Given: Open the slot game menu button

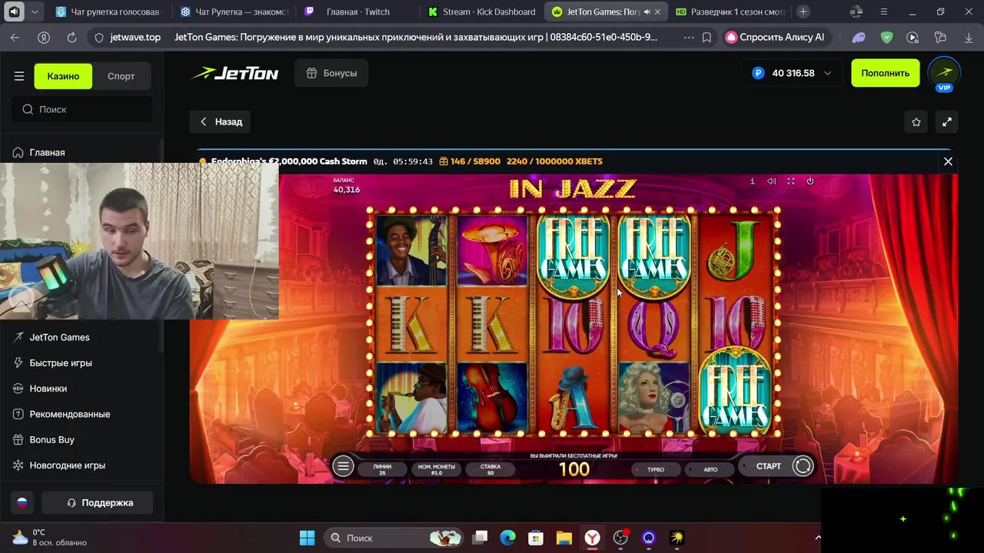Looking at the screenshot, I should pyautogui.click(x=343, y=466).
